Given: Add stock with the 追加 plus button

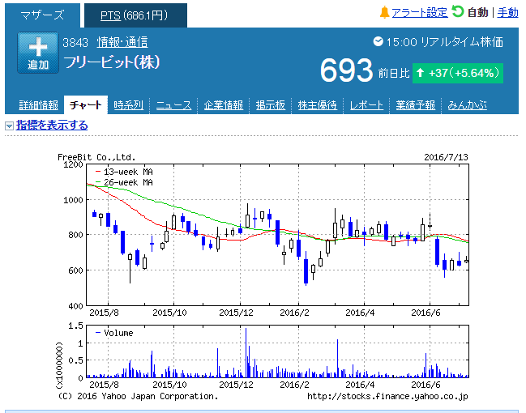Looking at the screenshot, I should click(x=38, y=53).
